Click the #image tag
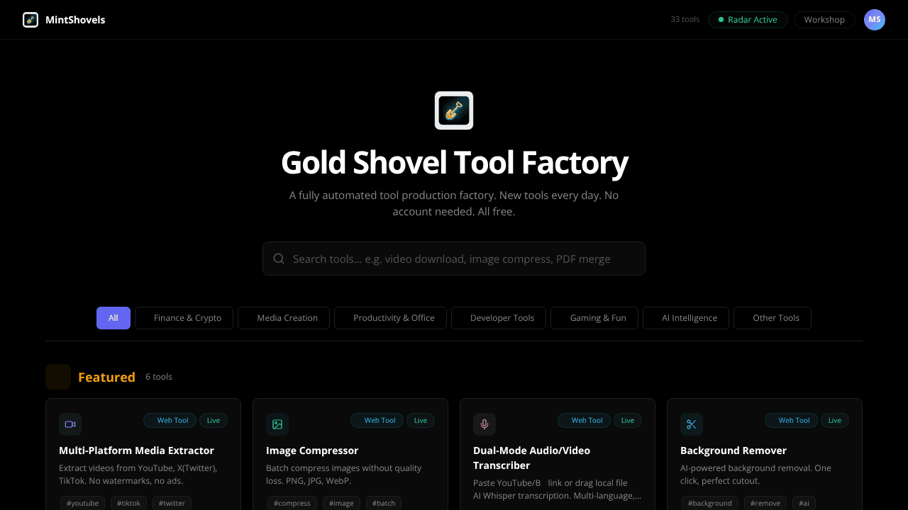The height and width of the screenshot is (510, 908). pos(342,503)
